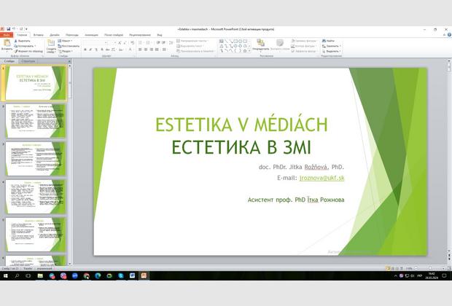Click the jroznova@ukf.sk email link
The height and width of the screenshot is (306, 452).
tap(322, 178)
